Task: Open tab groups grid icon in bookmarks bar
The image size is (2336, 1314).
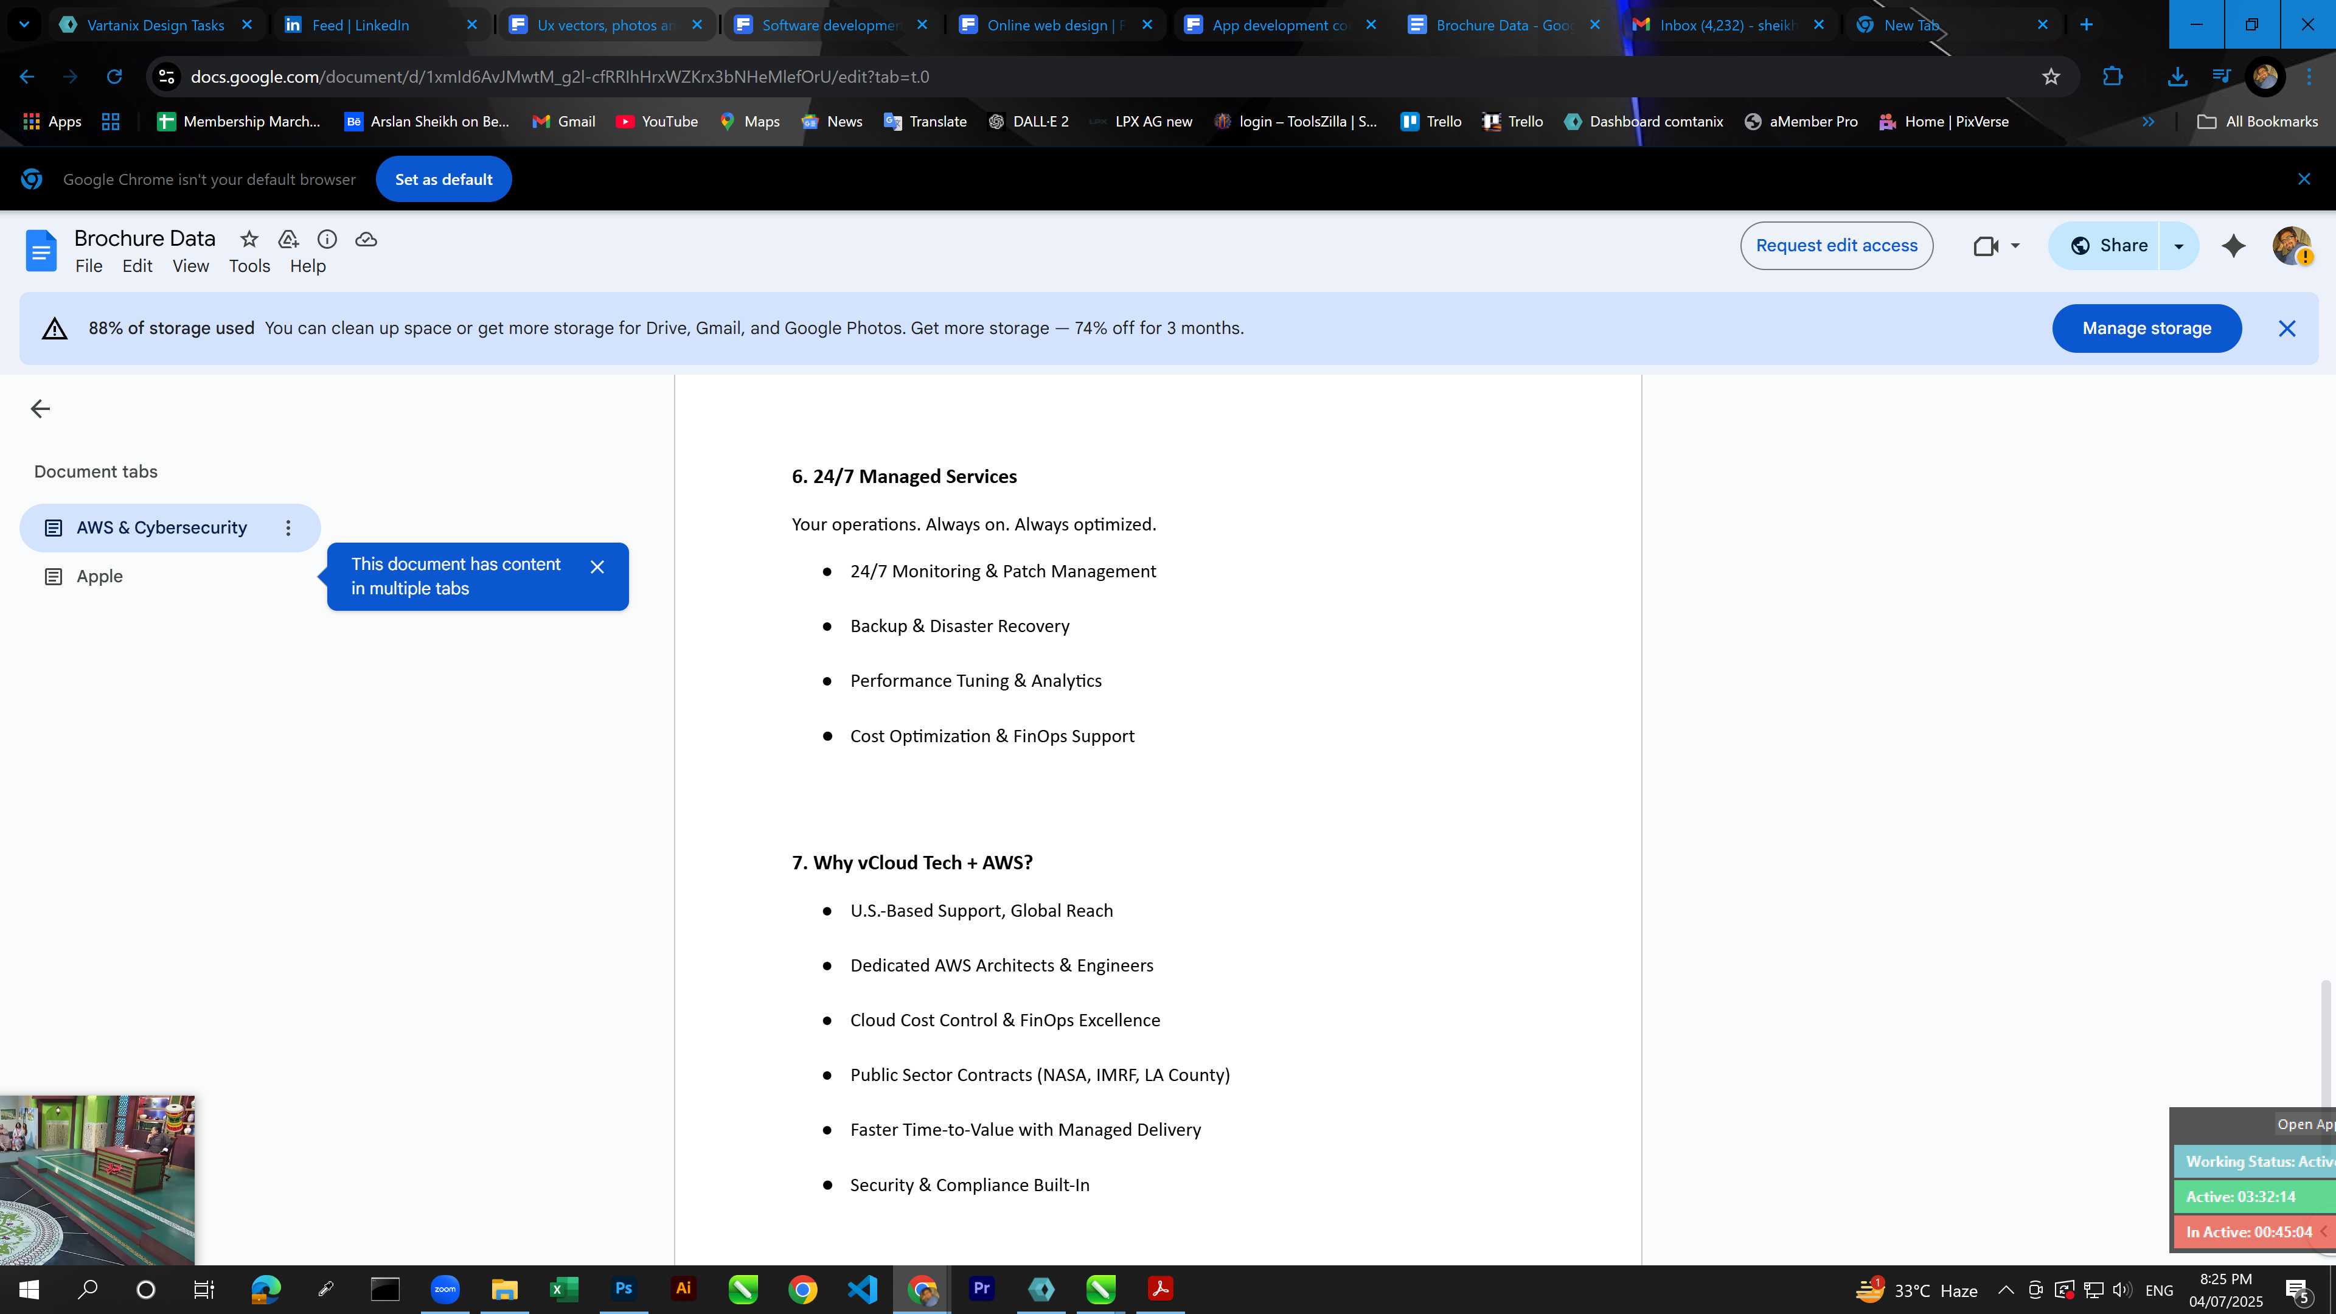Action: 111,122
